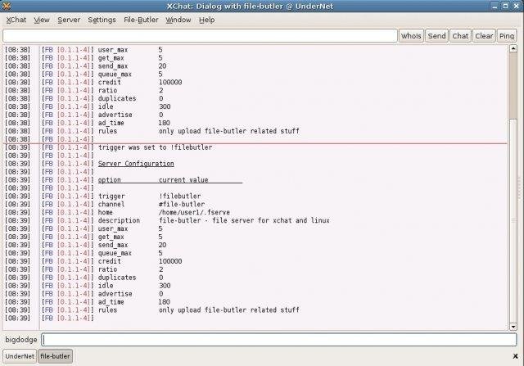Click the topic field at the top
The height and width of the screenshot is (366, 524).
click(x=200, y=36)
